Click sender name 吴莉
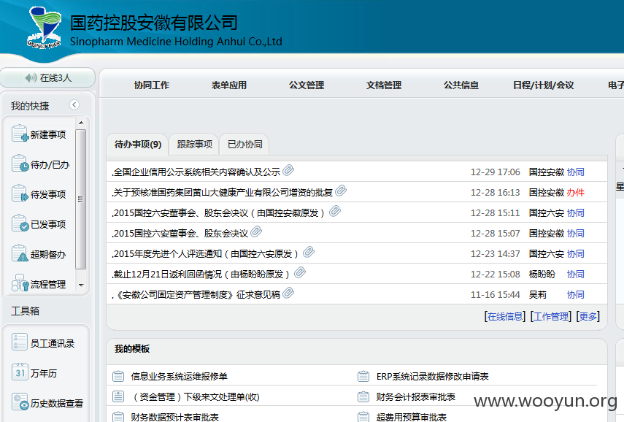This screenshot has width=624, height=422. [x=538, y=295]
